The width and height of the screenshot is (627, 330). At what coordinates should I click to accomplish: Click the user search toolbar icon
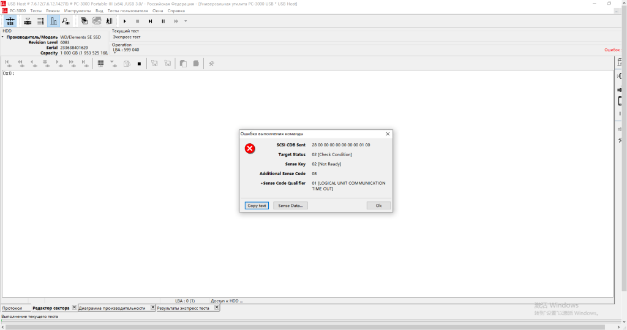(66, 21)
